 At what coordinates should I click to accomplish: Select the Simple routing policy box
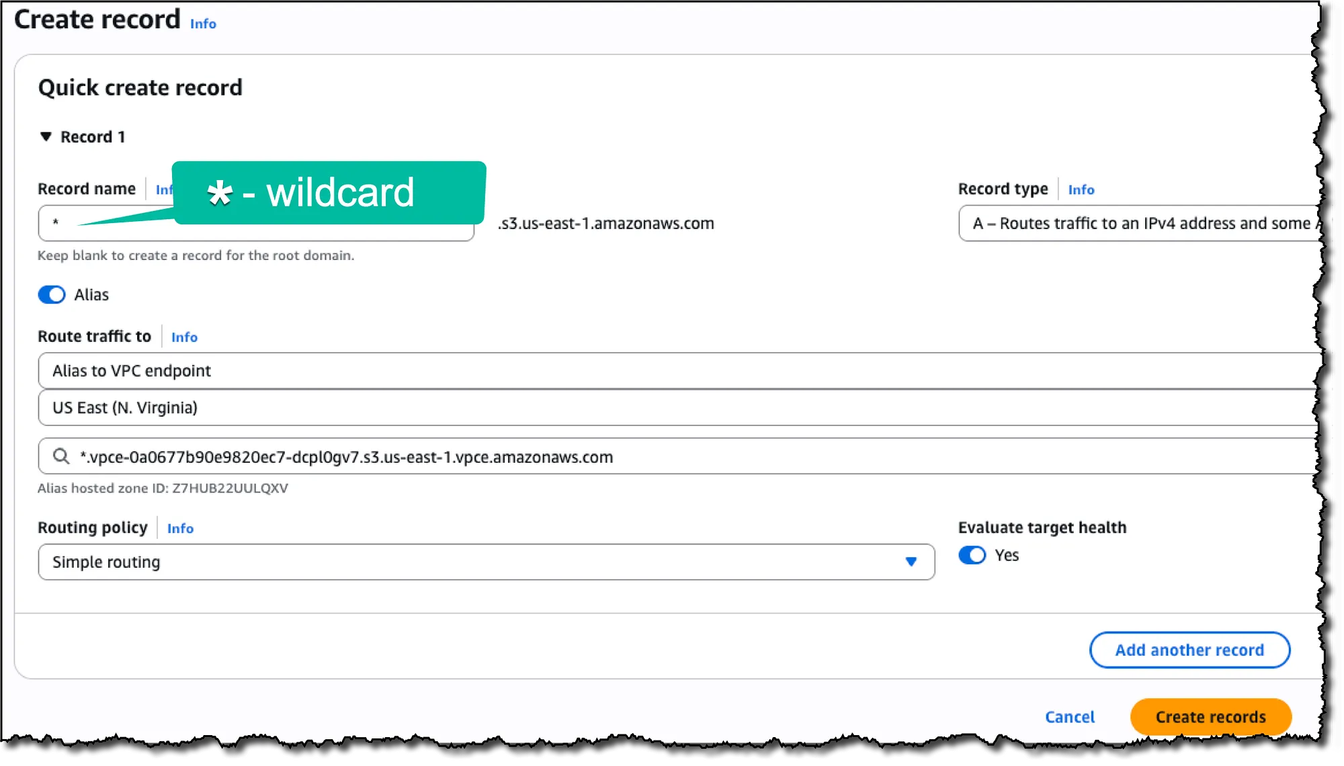click(x=470, y=562)
